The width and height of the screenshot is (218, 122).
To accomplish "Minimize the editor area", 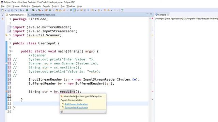I will coord(147,14).
